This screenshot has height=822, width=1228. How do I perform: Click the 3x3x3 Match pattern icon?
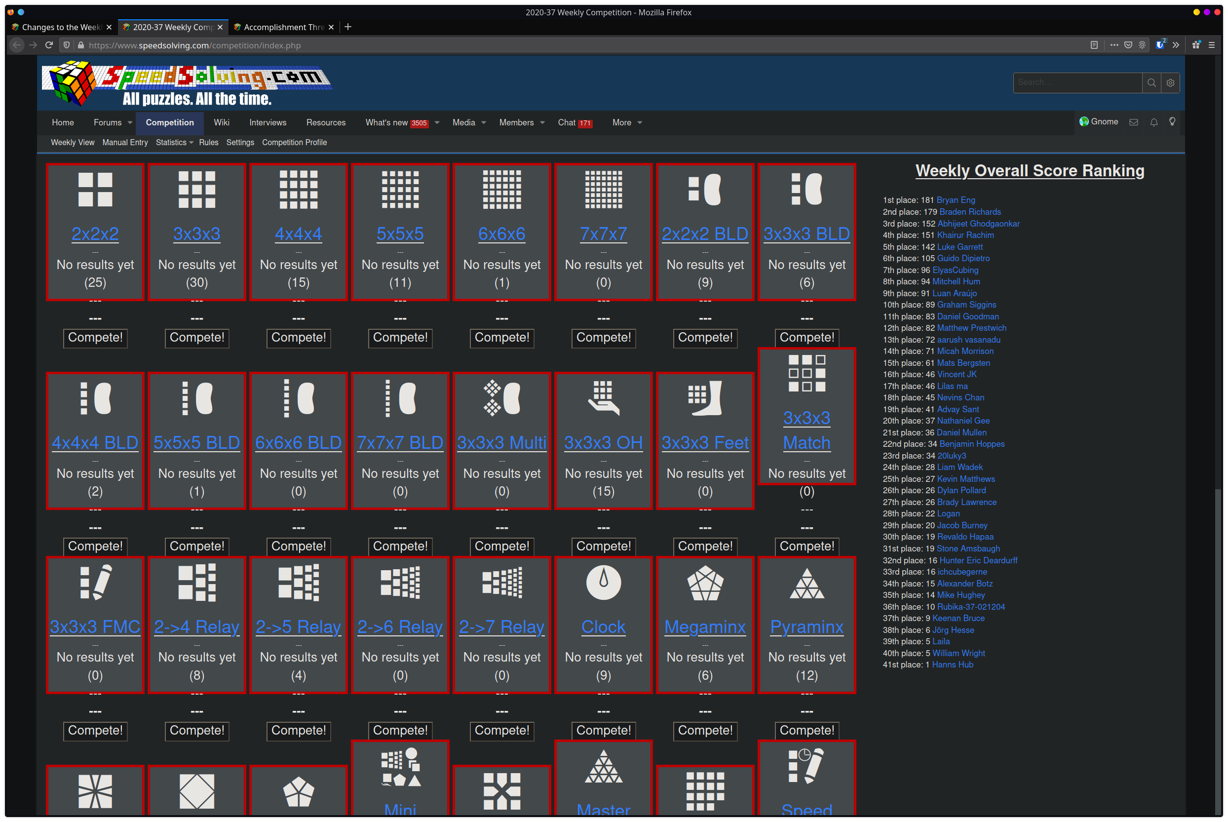806,373
